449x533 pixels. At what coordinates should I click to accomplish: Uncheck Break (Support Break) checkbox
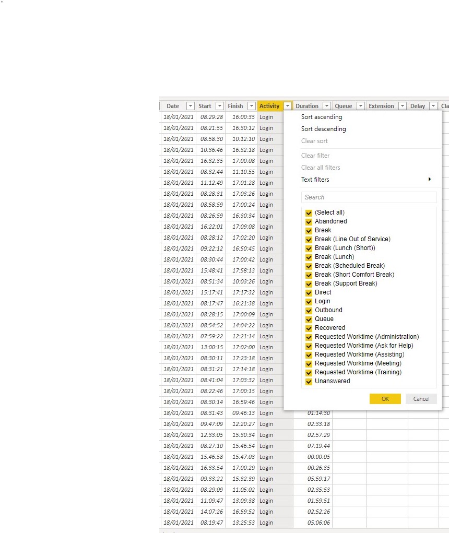[x=309, y=283]
